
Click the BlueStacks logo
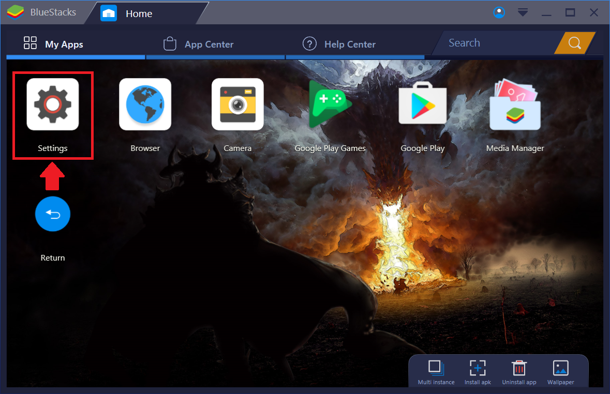[x=15, y=12]
